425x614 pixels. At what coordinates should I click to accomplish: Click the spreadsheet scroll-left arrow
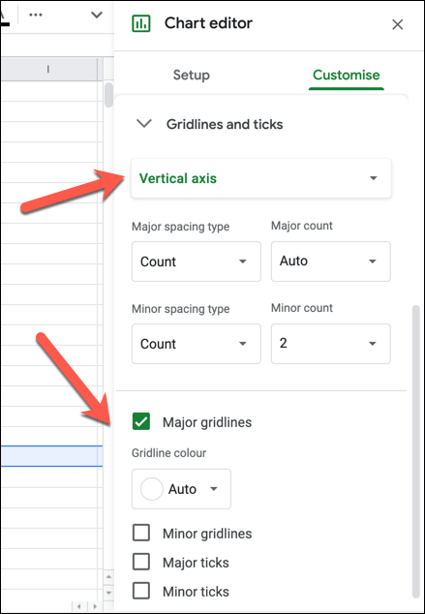point(79,606)
